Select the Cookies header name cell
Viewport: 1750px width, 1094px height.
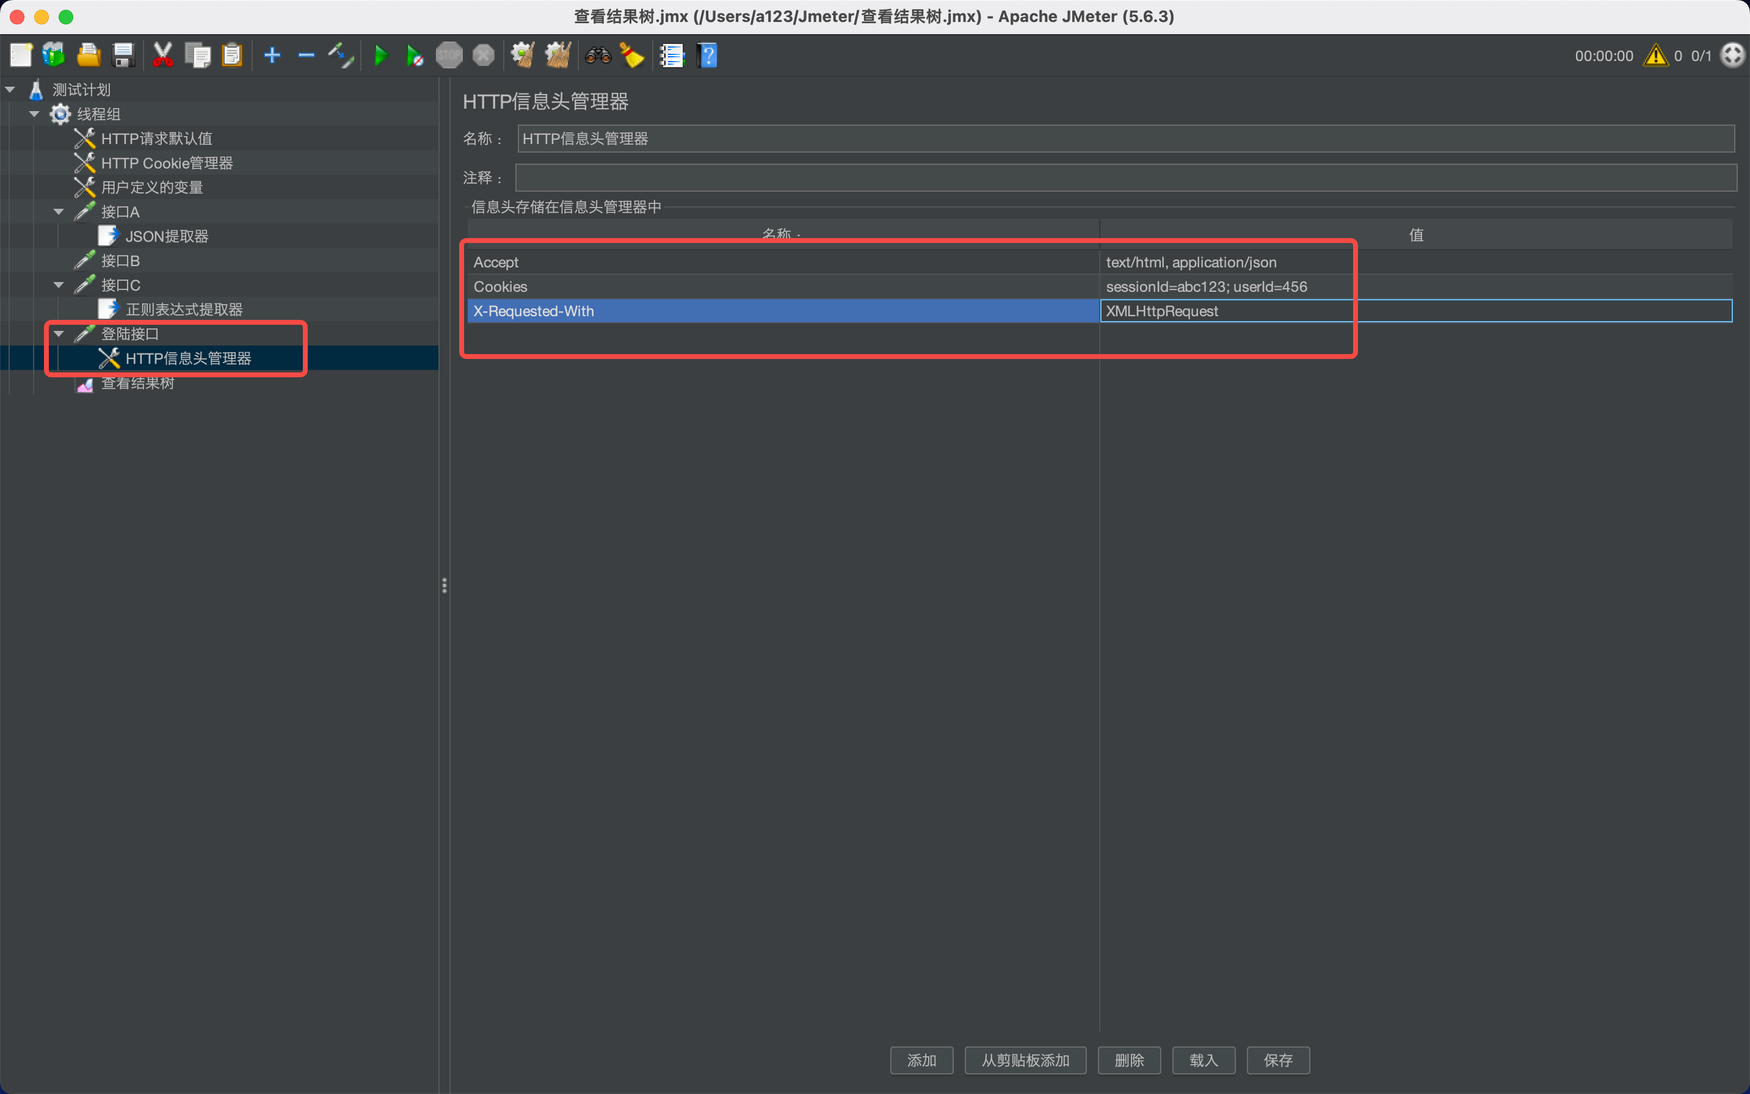(783, 286)
